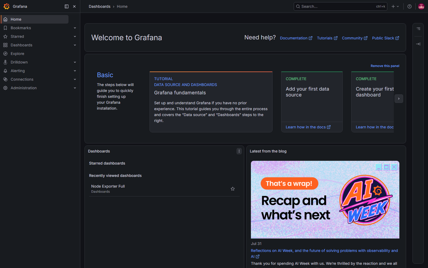This screenshot has width=428, height=268.
Task: Open the Public Slack link
Action: [x=385, y=38]
